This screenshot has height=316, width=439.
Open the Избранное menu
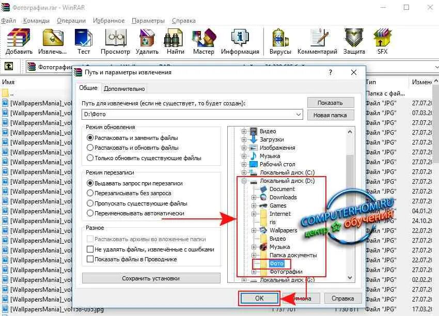[x=108, y=21]
